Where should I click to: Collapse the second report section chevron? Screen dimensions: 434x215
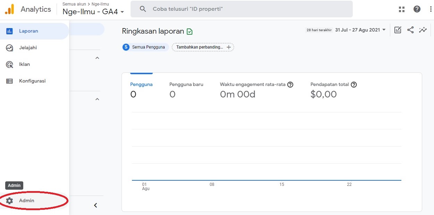pos(97,99)
